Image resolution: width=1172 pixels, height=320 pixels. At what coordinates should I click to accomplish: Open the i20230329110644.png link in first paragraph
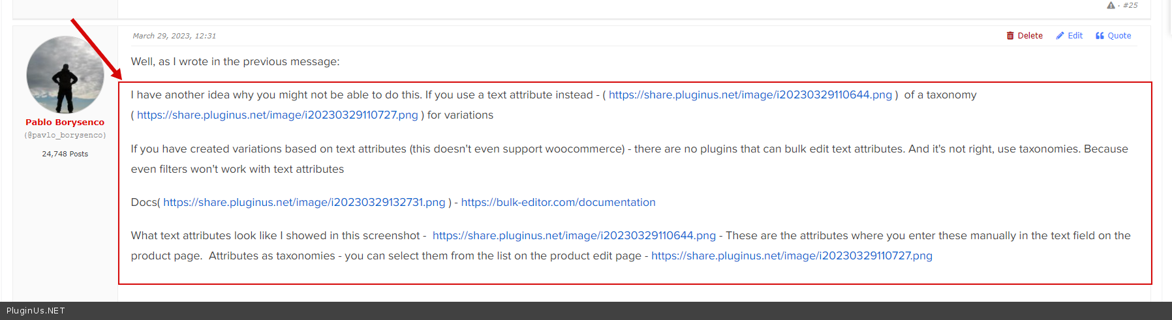[750, 95]
